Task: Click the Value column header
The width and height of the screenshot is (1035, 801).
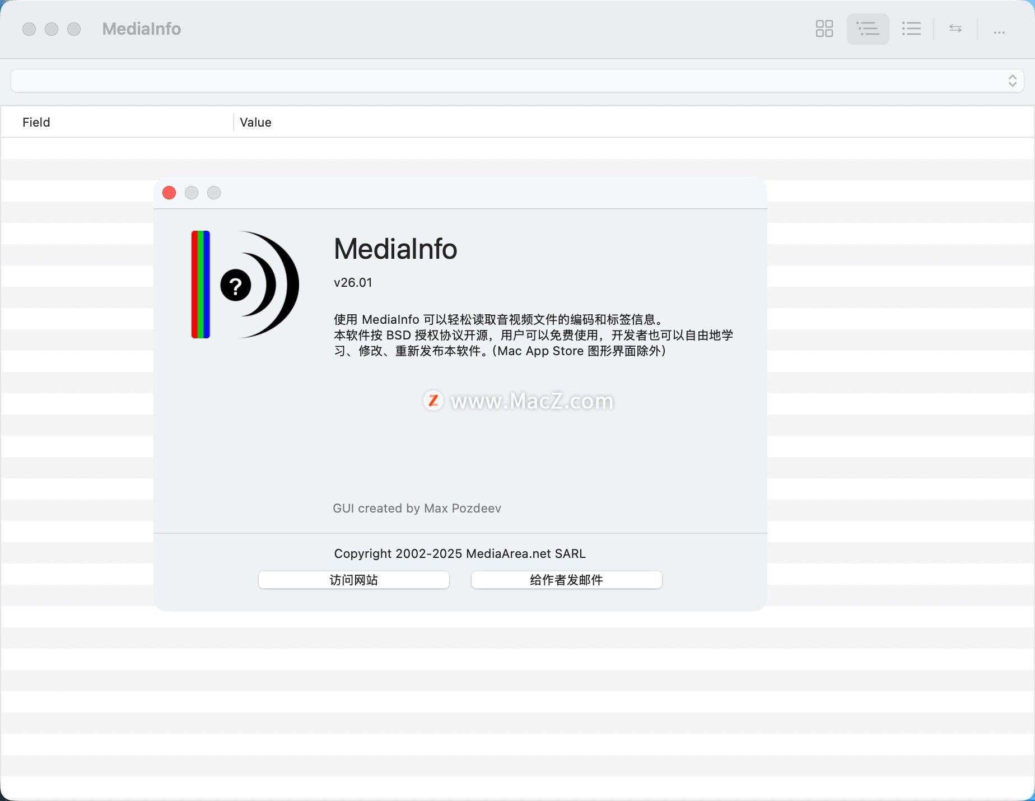Action: click(255, 122)
